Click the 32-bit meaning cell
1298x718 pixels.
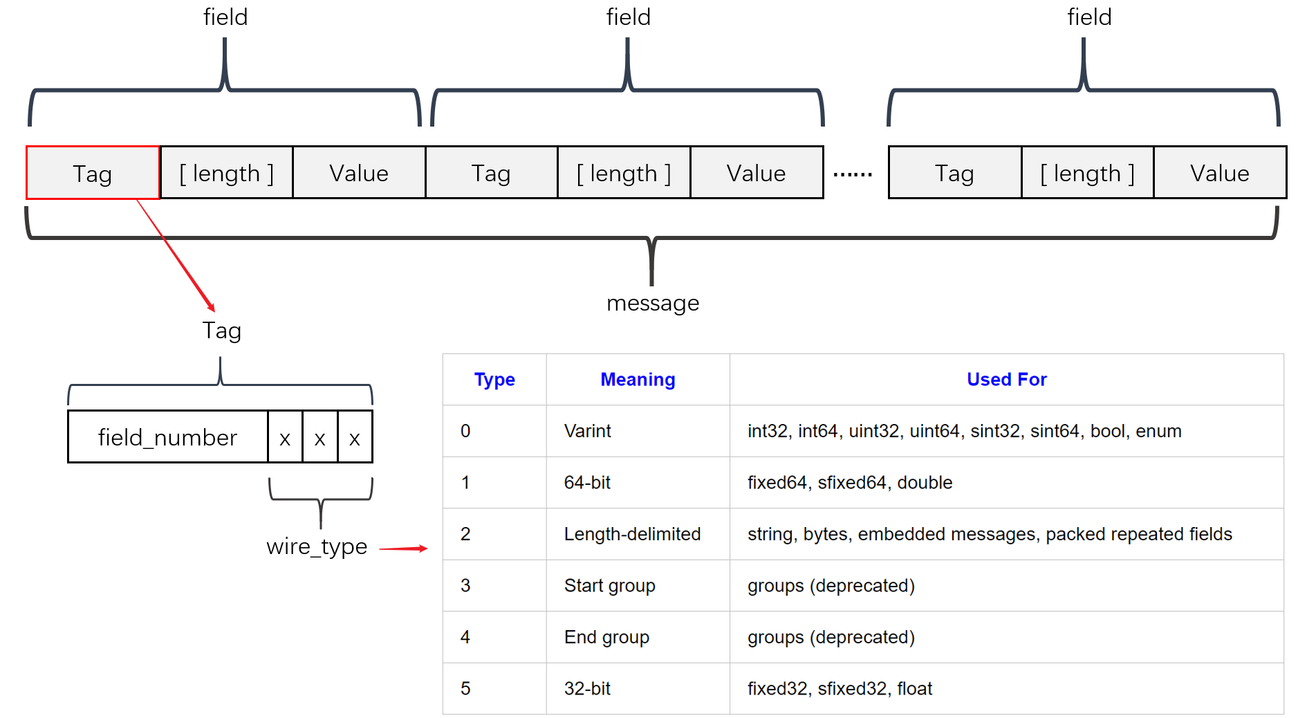click(x=587, y=688)
